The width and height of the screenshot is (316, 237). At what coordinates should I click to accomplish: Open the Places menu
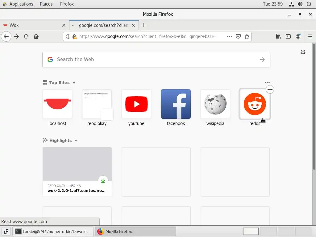pos(46,4)
